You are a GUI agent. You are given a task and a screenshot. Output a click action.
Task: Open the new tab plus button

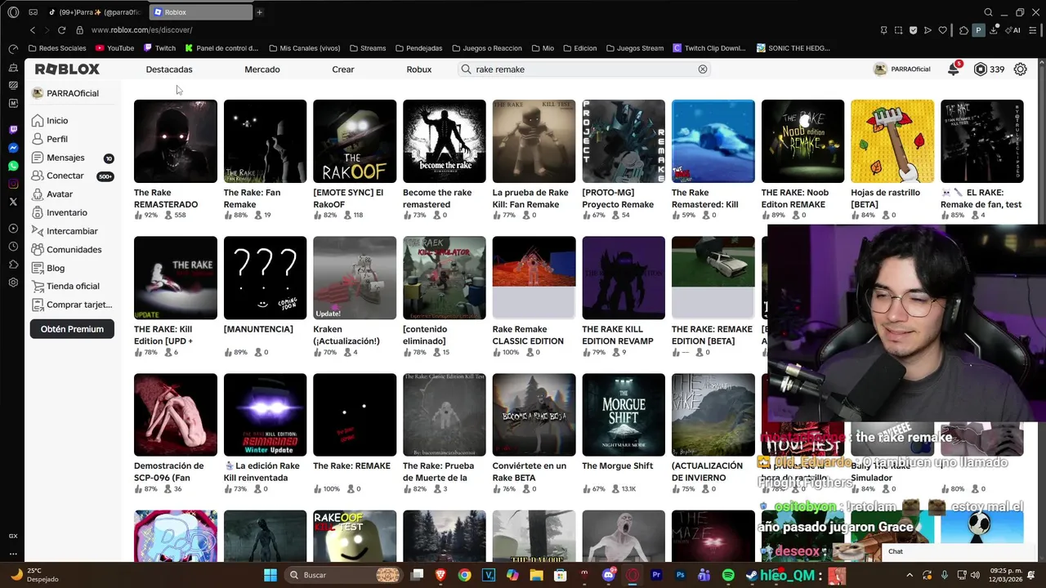tap(259, 12)
